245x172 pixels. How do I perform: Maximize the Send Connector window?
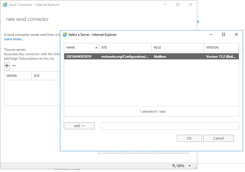178,5
